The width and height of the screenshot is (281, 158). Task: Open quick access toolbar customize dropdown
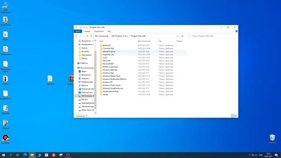[x=87, y=27]
